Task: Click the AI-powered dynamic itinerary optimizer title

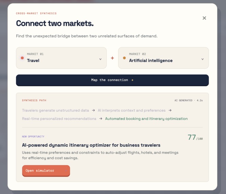Action: coord(91,145)
